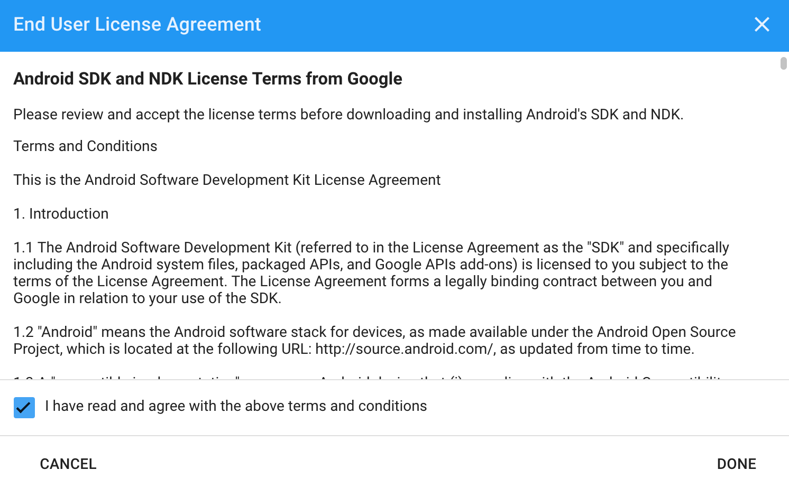The width and height of the screenshot is (789, 489).
Task: Click the '1. Introduction' section line
Action: [x=61, y=213]
